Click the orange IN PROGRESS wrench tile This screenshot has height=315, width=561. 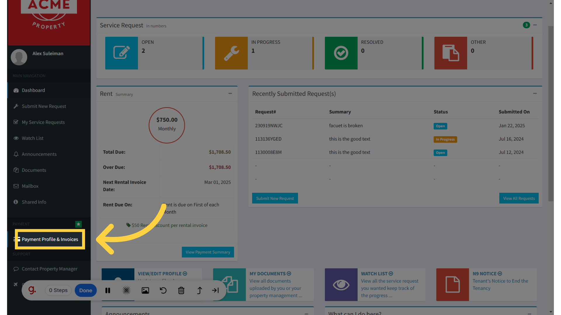(231, 53)
